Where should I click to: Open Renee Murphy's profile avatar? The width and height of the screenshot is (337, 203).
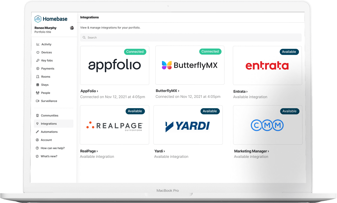(x=72, y=28)
